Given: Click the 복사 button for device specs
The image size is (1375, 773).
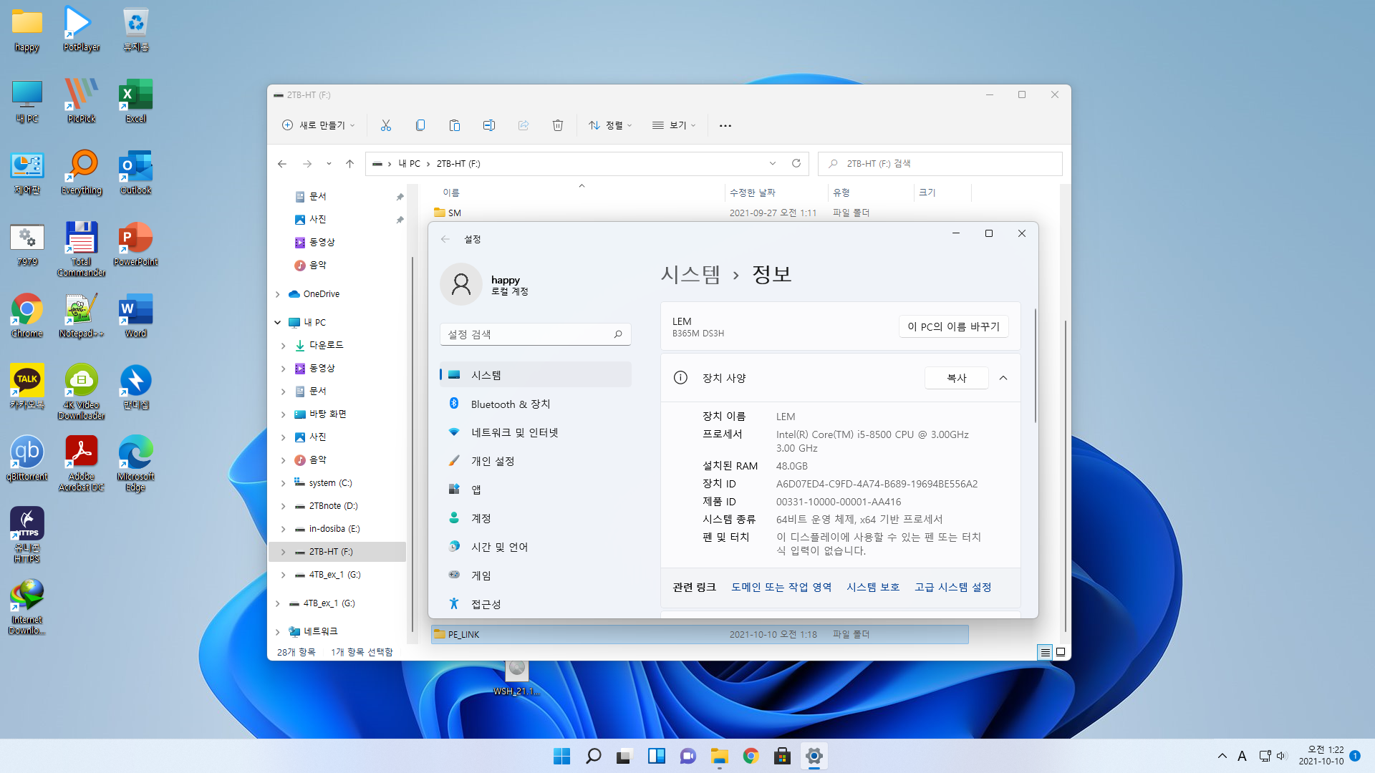Looking at the screenshot, I should point(957,378).
